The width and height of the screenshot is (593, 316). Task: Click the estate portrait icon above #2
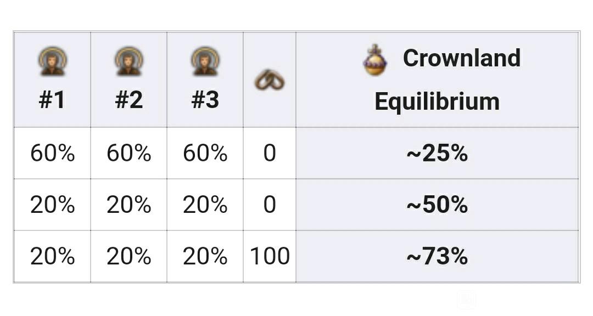[128, 61]
